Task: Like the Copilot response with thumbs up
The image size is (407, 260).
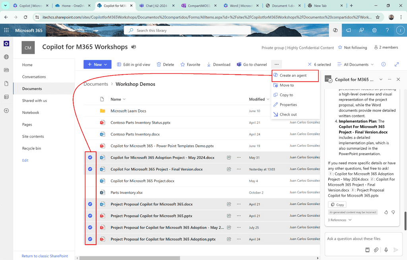Action: (386, 212)
